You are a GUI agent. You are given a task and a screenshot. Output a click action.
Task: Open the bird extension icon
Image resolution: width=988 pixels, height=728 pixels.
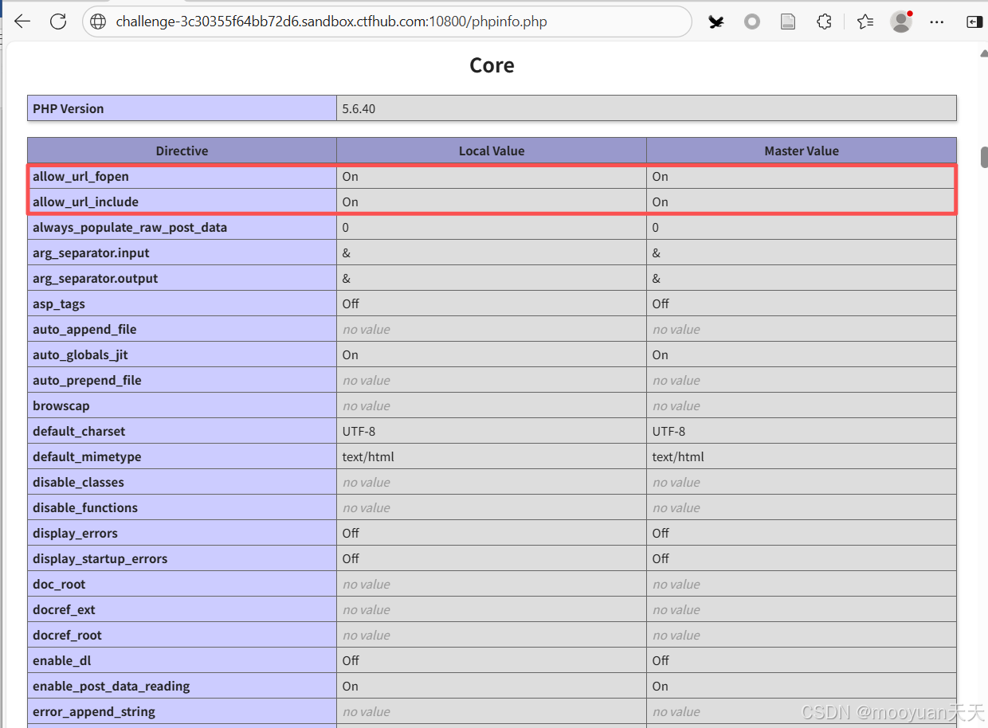[x=716, y=22]
